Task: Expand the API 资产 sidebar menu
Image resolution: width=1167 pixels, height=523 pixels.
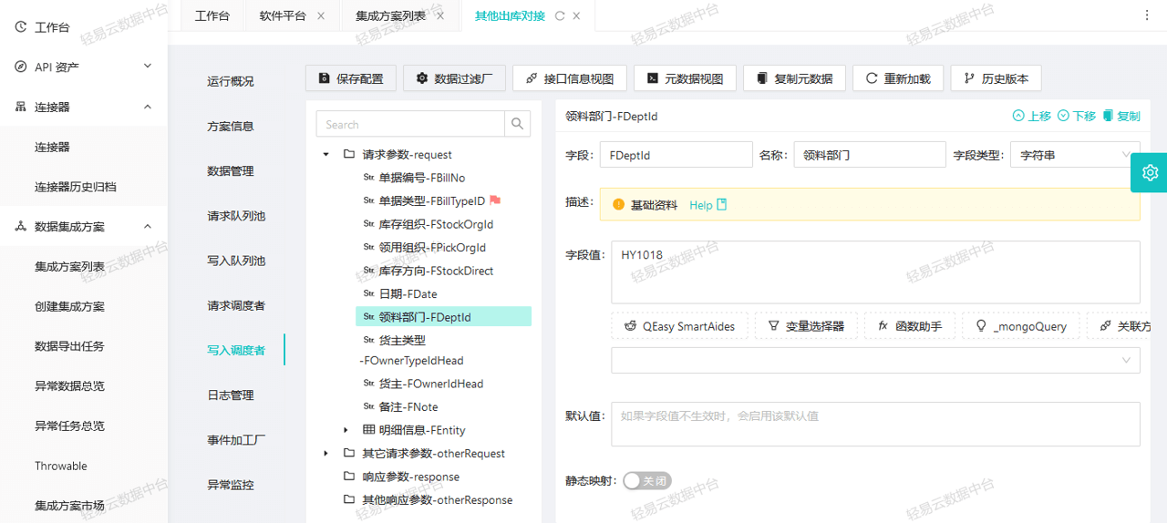Action: pyautogui.click(x=148, y=67)
